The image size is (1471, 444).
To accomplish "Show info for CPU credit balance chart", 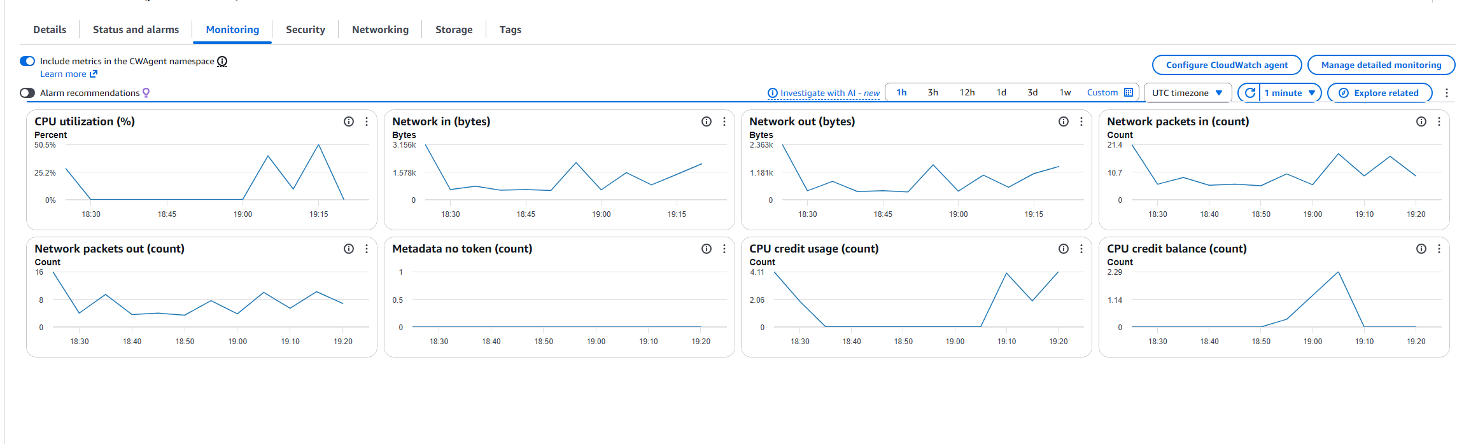I will [1421, 249].
